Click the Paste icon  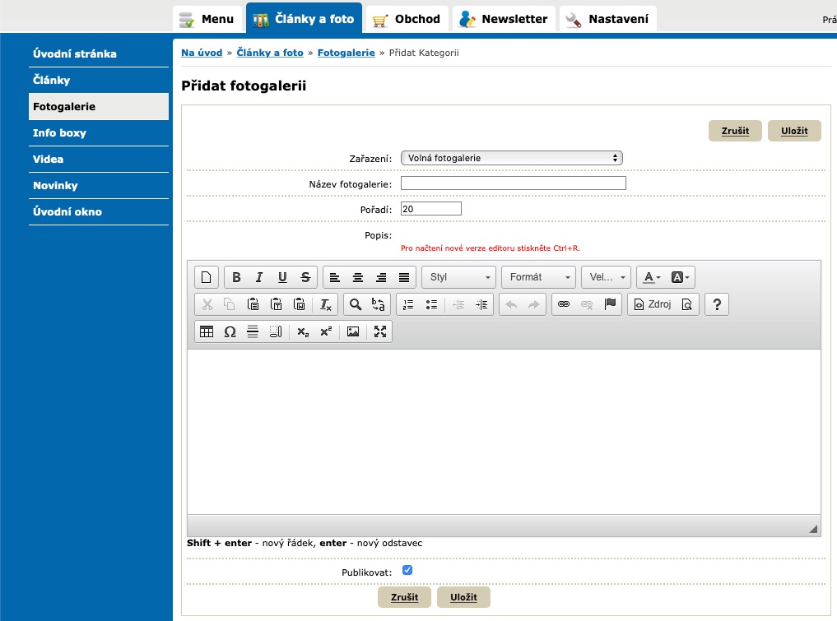(x=253, y=304)
